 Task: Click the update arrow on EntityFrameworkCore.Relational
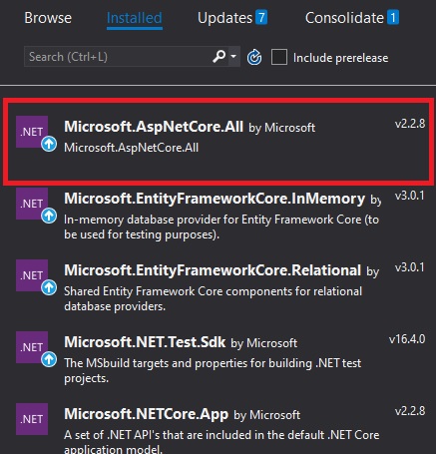49,287
